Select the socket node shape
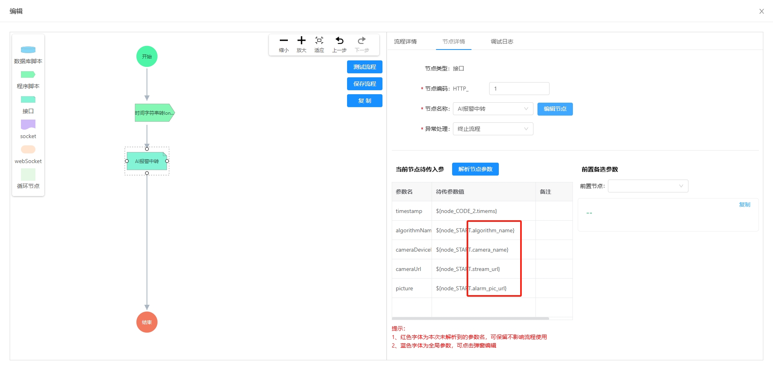This screenshot has height=370, width=773. 28,125
